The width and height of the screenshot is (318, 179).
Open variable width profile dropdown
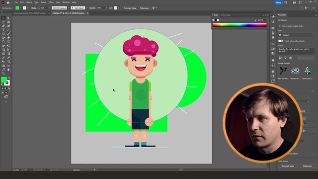(68, 8)
